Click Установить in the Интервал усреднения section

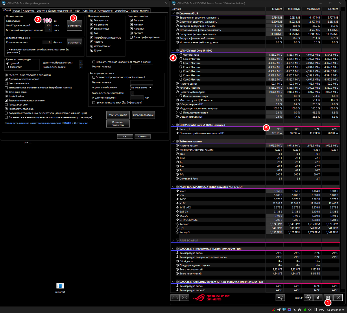click(75, 43)
